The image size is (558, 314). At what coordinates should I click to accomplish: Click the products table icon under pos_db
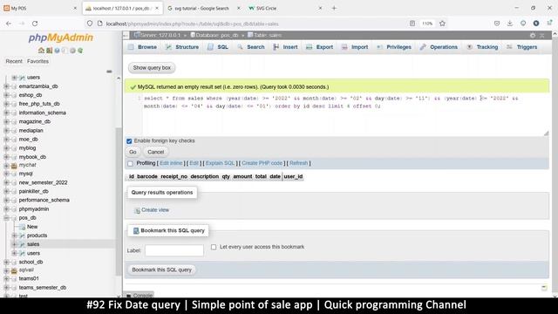[22, 235]
